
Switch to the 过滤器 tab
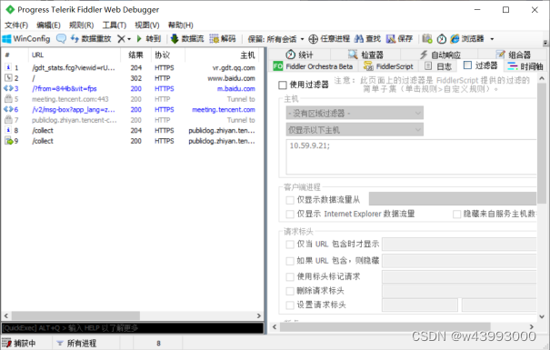click(x=480, y=65)
